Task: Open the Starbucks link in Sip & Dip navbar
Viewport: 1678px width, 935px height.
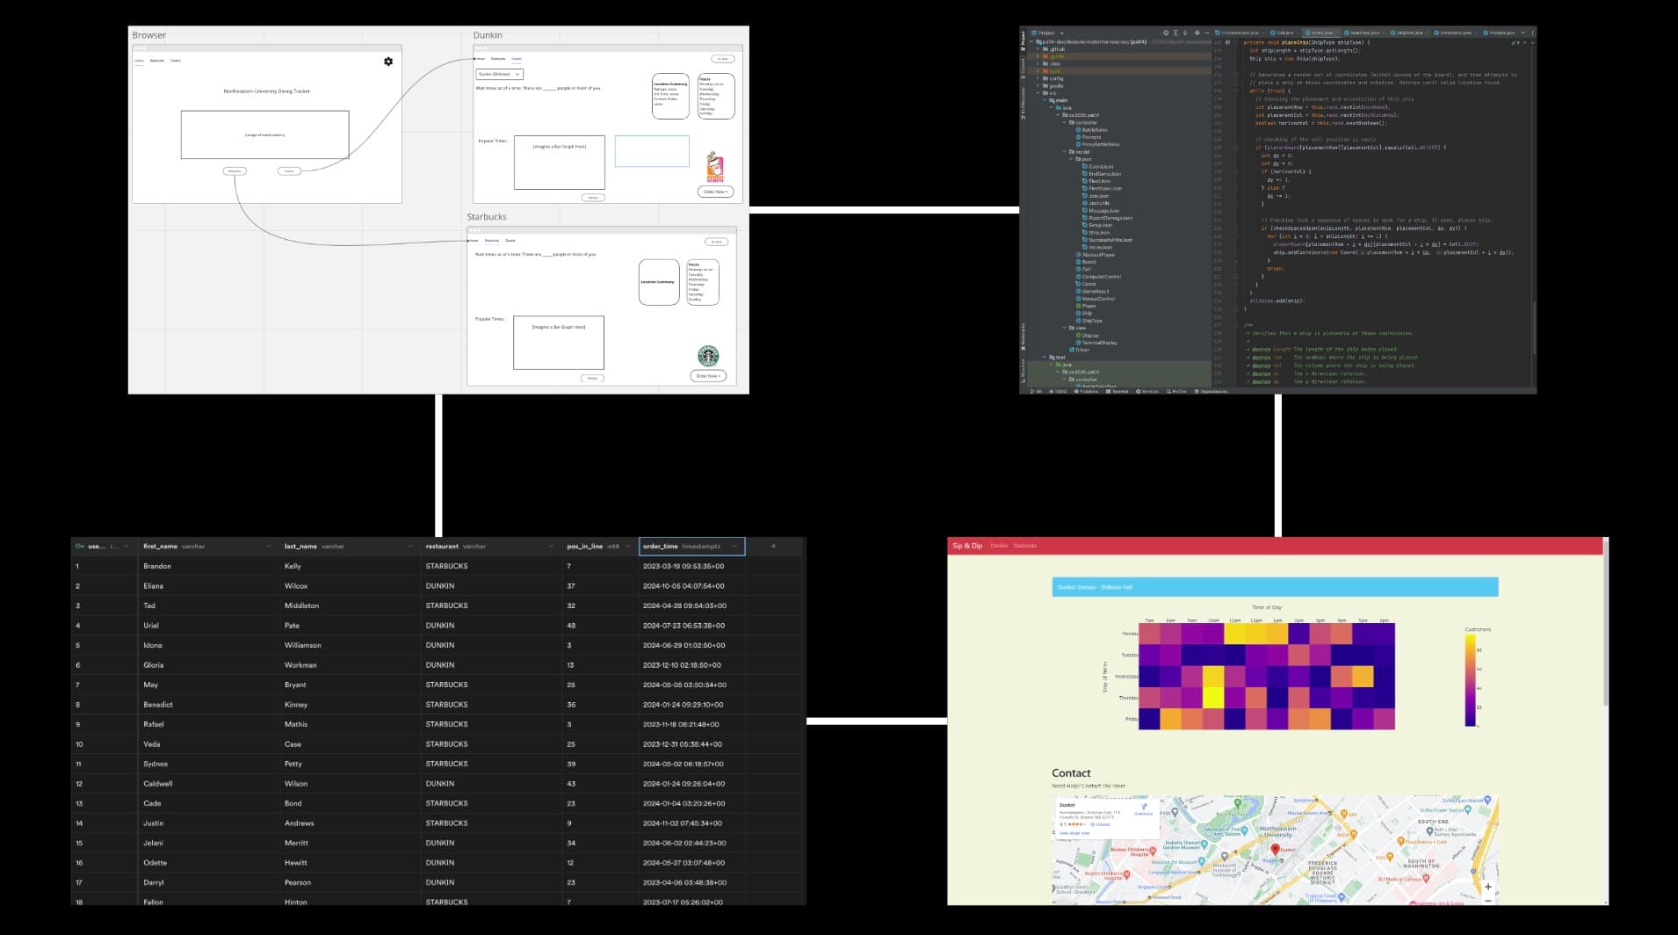Action: (1024, 546)
